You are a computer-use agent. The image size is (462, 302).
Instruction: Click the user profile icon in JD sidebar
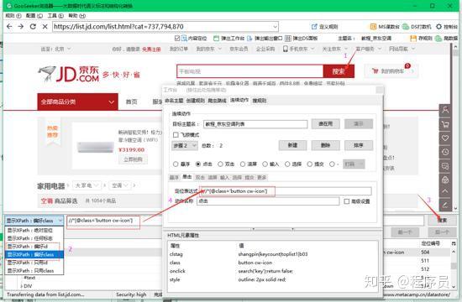[x=445, y=110]
